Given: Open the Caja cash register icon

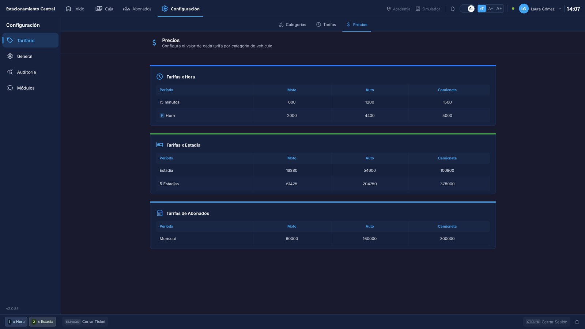Looking at the screenshot, I should (x=99, y=8).
